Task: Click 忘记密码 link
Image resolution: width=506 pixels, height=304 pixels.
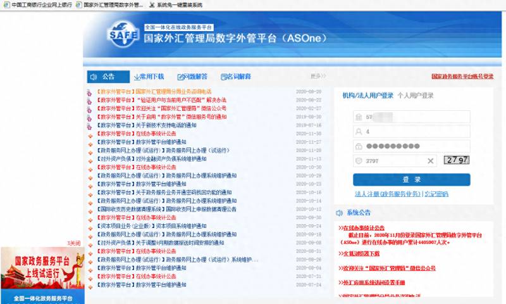Action: coord(436,194)
